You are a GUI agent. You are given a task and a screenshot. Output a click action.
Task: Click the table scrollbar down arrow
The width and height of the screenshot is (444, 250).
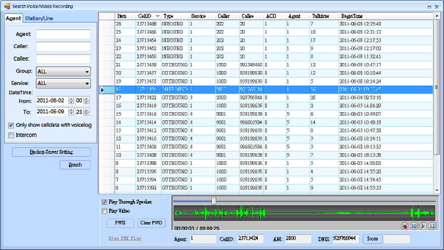[x=437, y=190]
